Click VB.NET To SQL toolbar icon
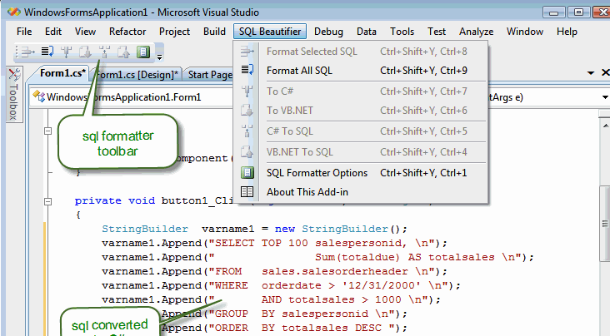The width and height of the screenshot is (610, 336). [123, 52]
